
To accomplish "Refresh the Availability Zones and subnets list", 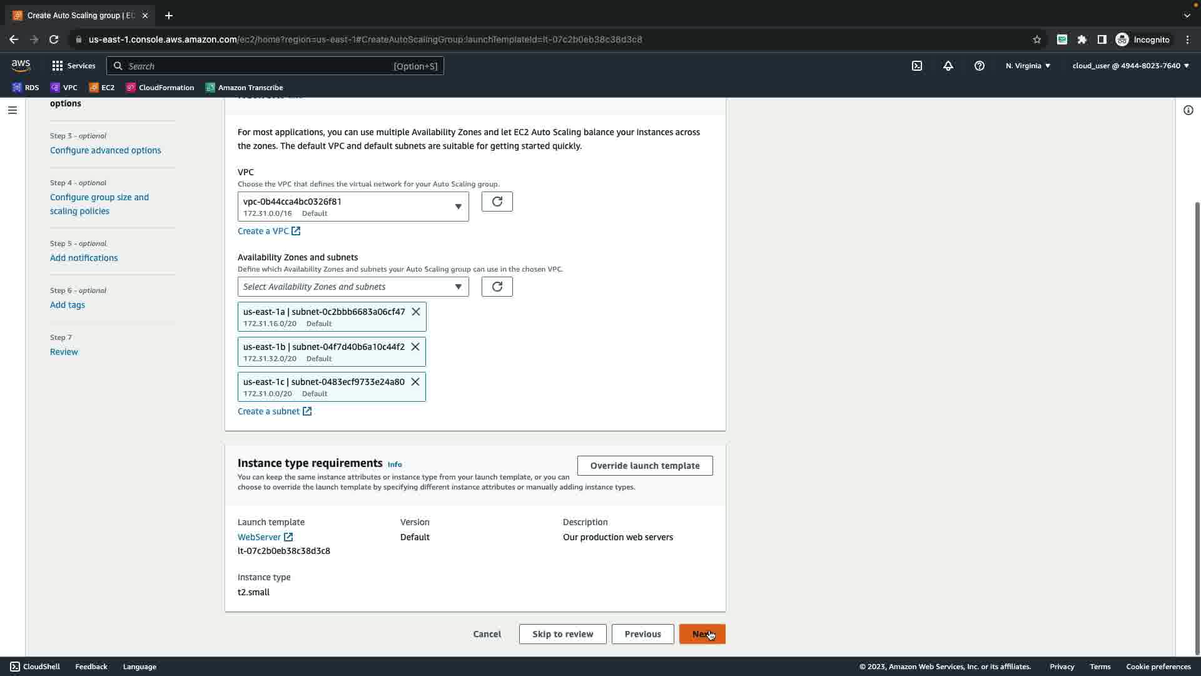I will pos(497,287).
